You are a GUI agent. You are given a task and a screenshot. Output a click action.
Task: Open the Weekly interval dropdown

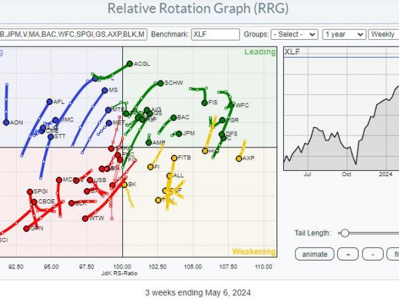(384, 35)
